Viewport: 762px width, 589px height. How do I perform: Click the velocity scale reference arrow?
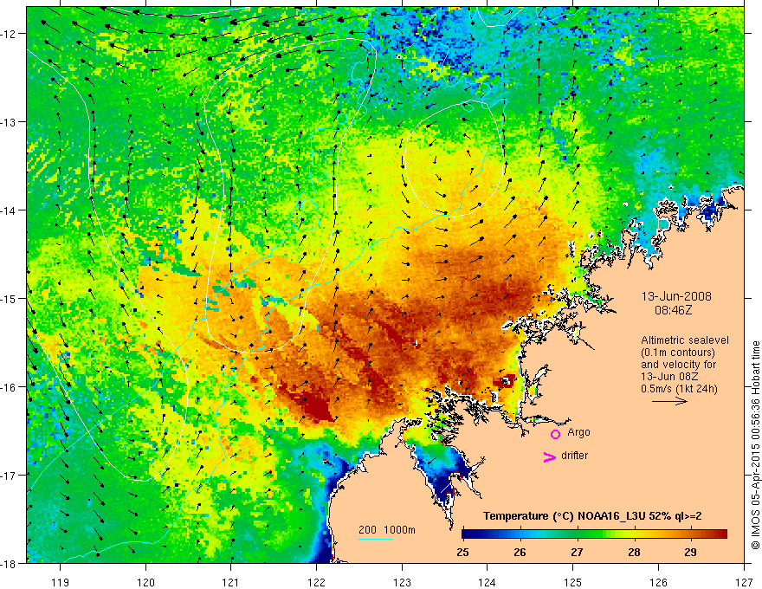669,401
